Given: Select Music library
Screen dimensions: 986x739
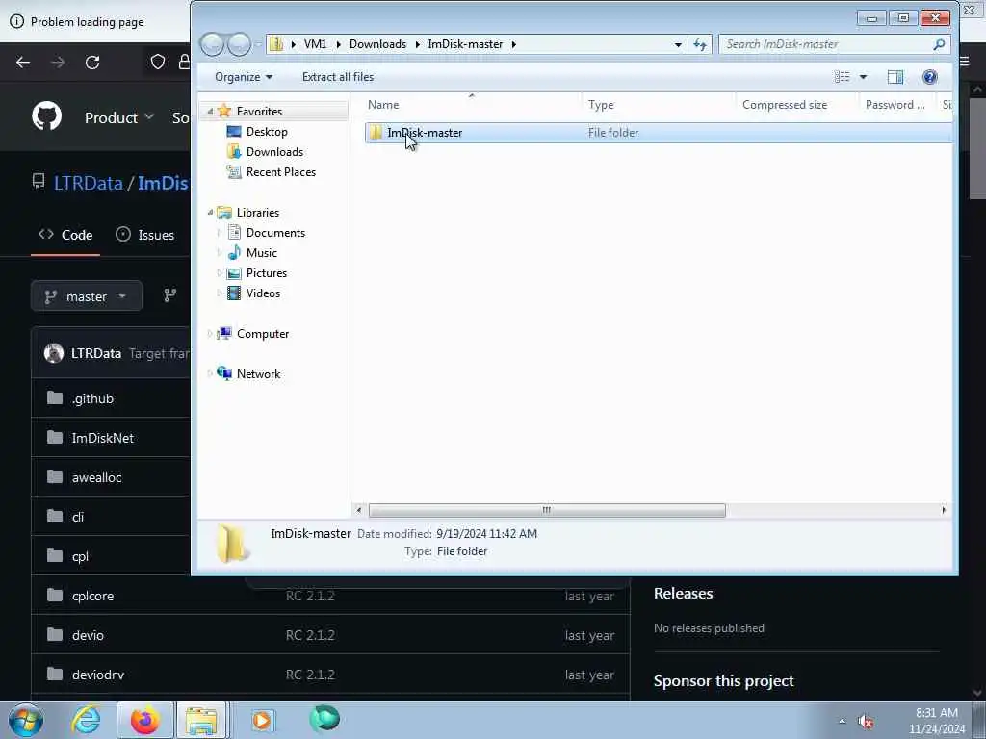Looking at the screenshot, I should [x=261, y=253].
